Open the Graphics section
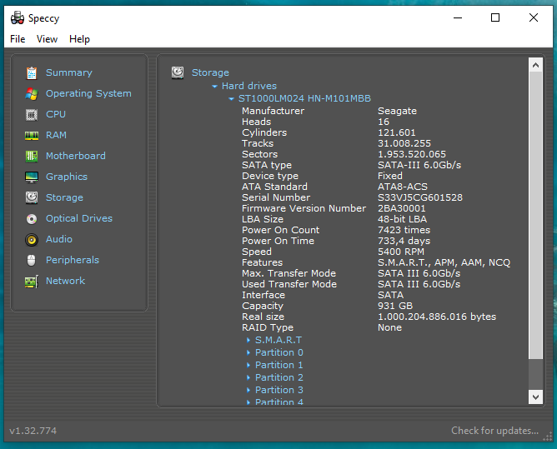The image size is (557, 449). (67, 177)
